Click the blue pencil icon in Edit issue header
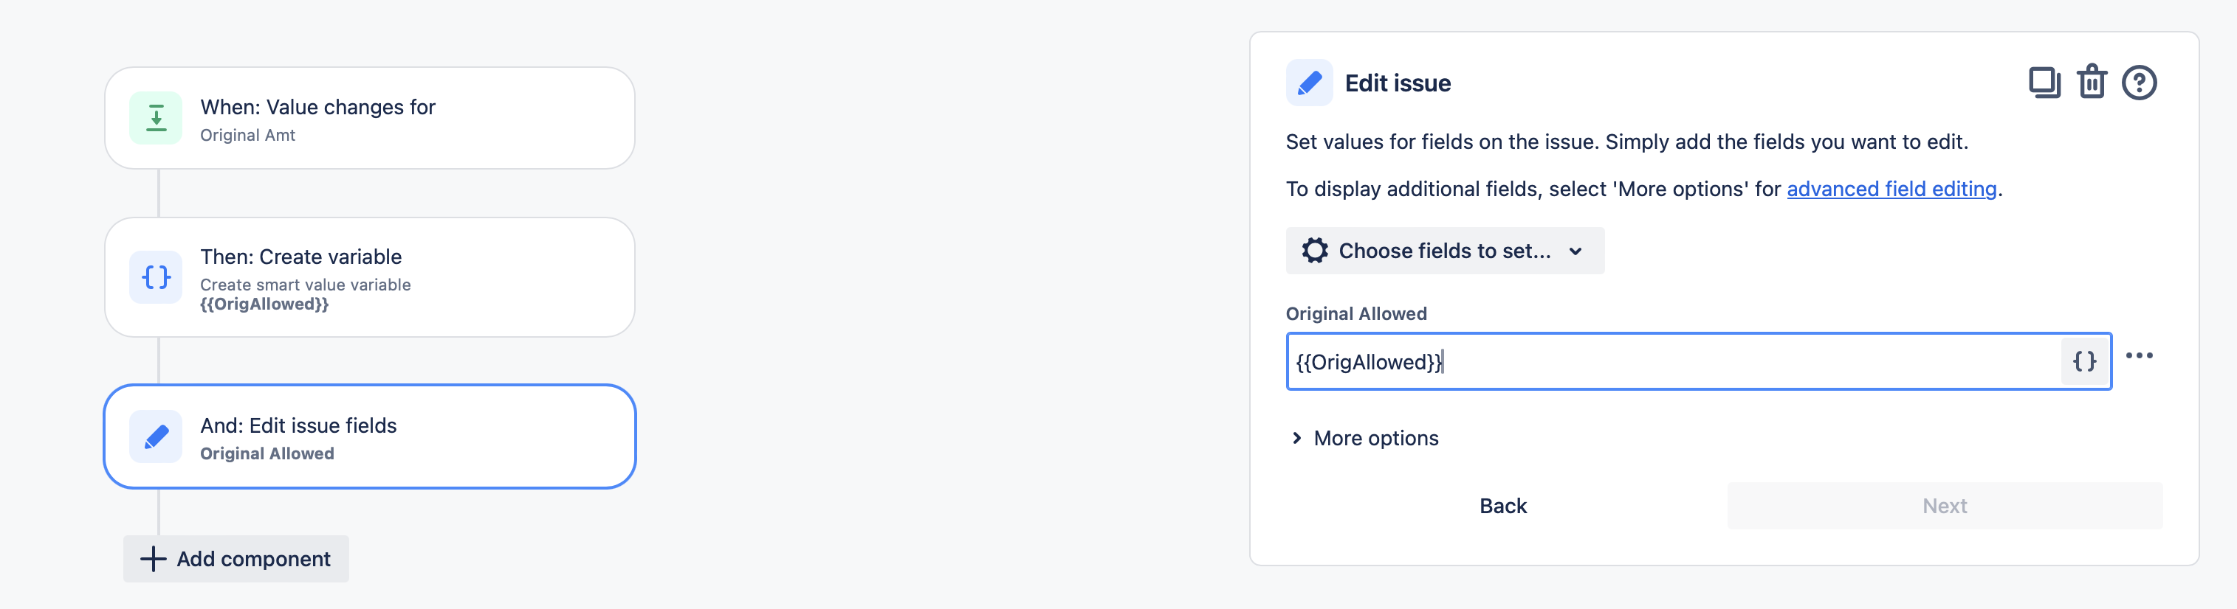Viewport: 2237px width, 609px height. tap(1309, 83)
